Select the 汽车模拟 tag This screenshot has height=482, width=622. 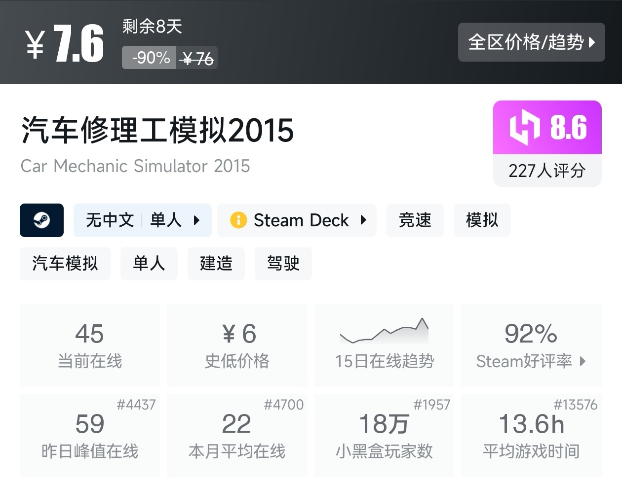(65, 264)
